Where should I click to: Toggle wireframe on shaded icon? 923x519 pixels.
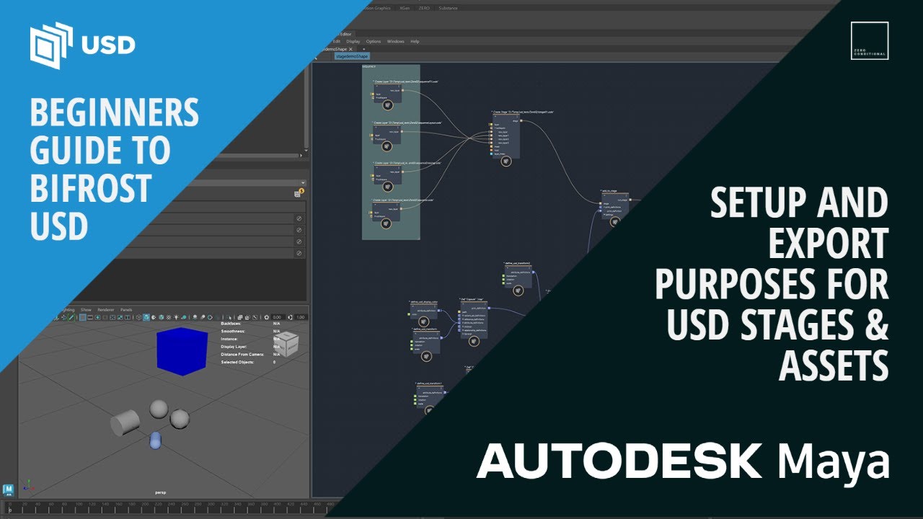tap(162, 317)
